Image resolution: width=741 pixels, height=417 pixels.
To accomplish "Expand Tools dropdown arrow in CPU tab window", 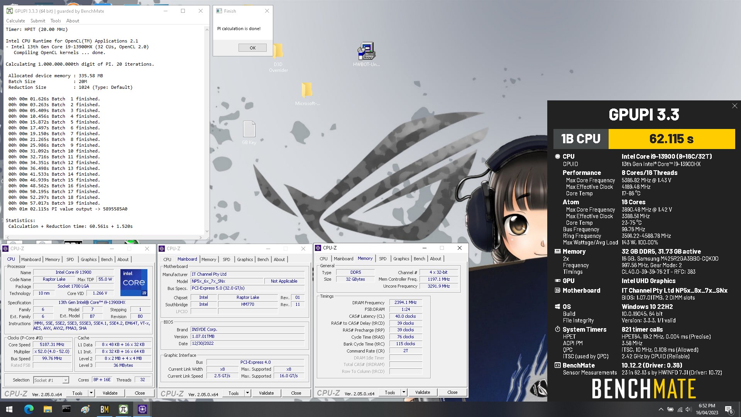I will tap(91, 393).
